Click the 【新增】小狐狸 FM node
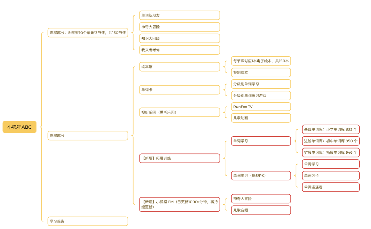Screen dimensions: 371x229 point(179,204)
